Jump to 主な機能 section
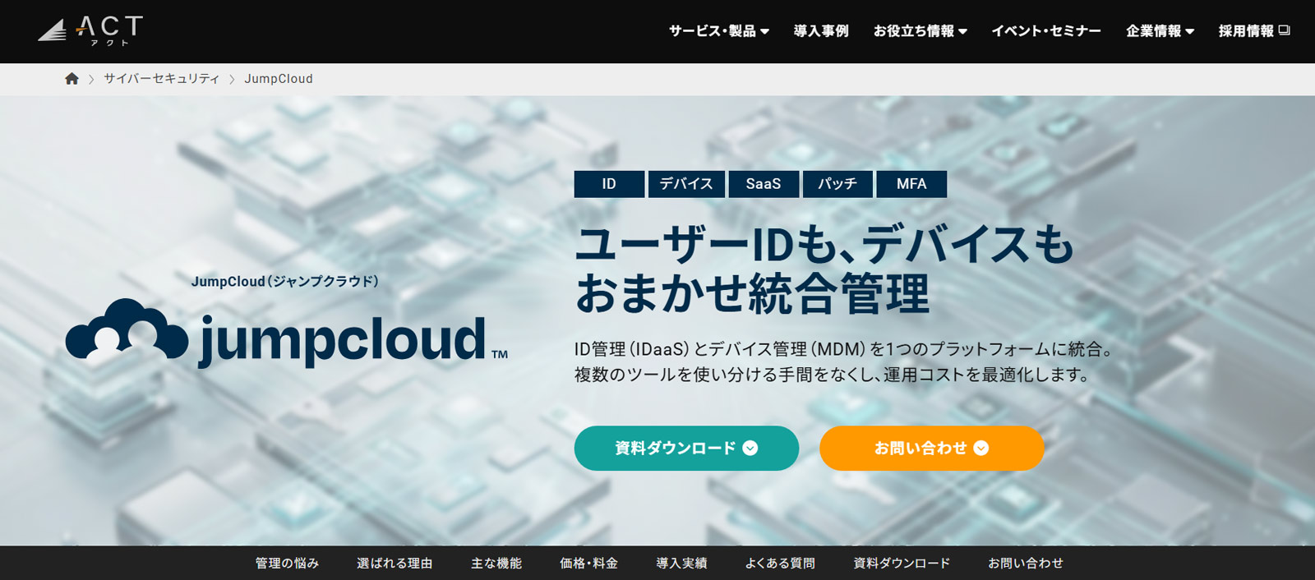 pos(496,564)
